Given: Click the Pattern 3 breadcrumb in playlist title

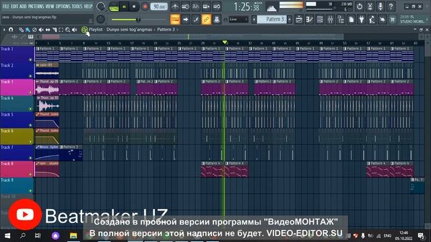Looking at the screenshot, I should [166, 30].
